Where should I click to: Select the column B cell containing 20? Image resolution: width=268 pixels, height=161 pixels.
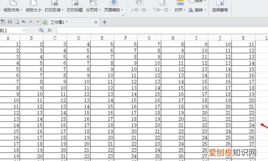pos(31,156)
